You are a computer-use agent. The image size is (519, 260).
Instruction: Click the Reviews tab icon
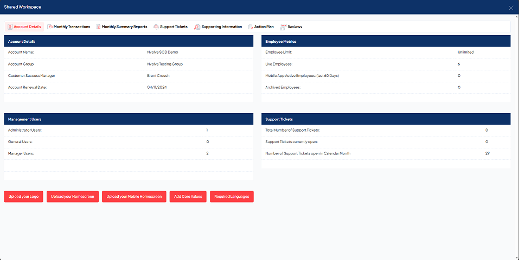(x=283, y=27)
